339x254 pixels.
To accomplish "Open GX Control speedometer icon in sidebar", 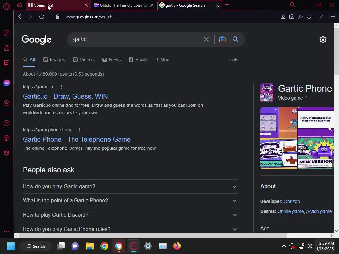I will tap(7, 33).
